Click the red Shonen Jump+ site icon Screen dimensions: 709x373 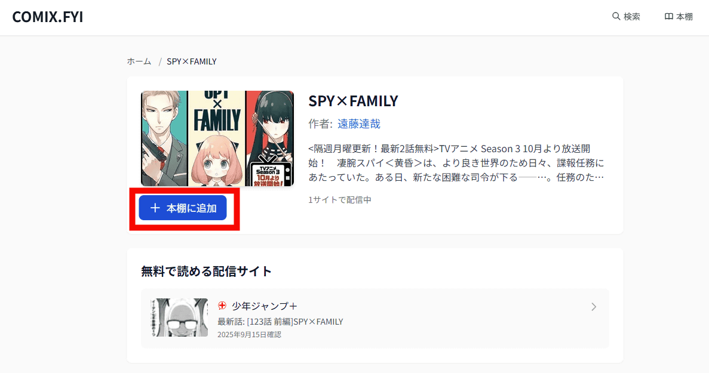[222, 306]
